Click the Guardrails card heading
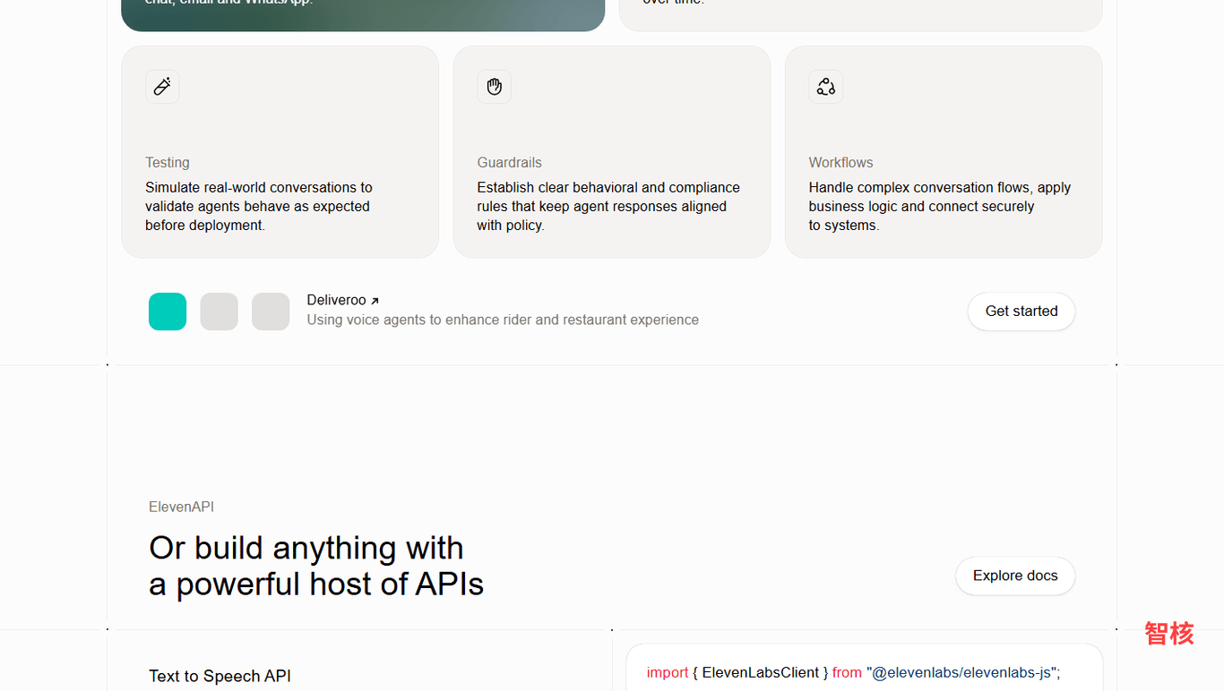Screen dimensions: 1224x691 tap(509, 162)
